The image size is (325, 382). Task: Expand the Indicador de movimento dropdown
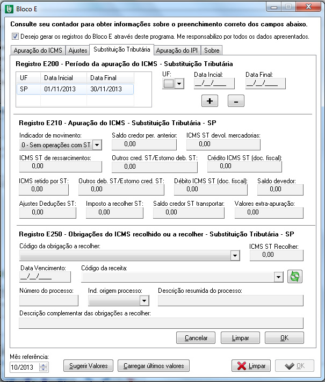point(97,145)
